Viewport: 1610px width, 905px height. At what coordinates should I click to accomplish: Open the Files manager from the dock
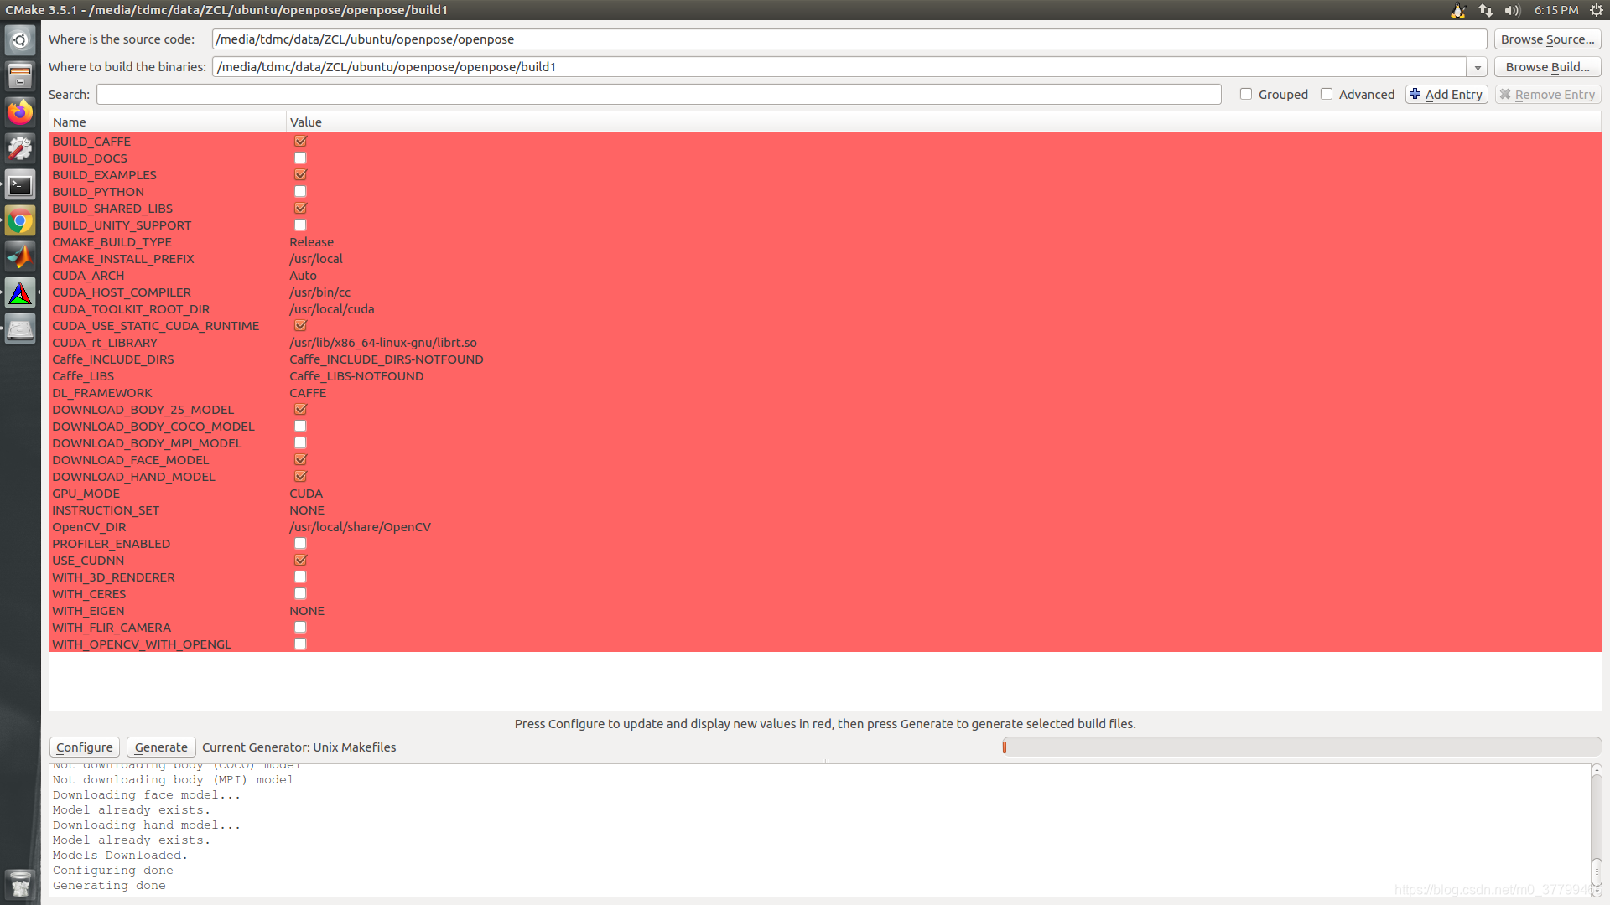tap(20, 75)
